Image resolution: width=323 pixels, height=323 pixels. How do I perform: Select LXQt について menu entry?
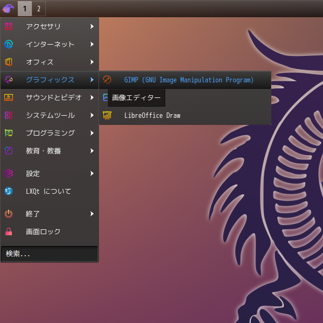(x=50, y=191)
